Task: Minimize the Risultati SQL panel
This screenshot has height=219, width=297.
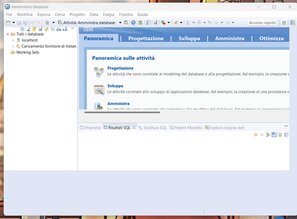Action: point(286,126)
